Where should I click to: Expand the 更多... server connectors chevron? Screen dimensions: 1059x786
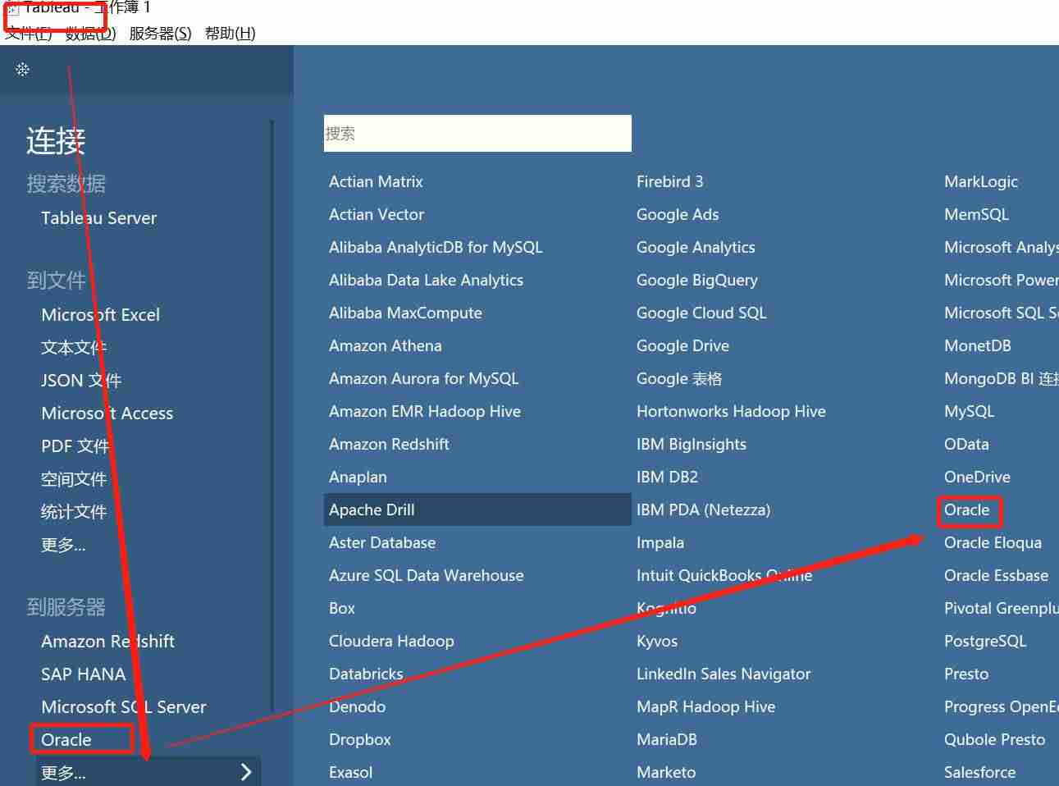click(x=246, y=772)
